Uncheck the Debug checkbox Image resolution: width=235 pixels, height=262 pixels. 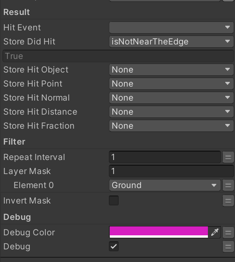click(114, 246)
